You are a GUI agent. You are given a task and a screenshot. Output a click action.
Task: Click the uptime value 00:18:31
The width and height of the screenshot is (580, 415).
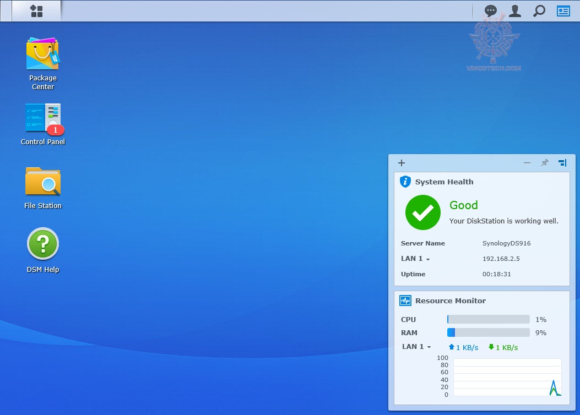click(x=496, y=274)
